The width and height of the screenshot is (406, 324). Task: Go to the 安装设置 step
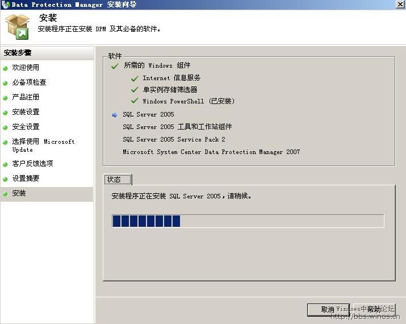click(x=26, y=112)
